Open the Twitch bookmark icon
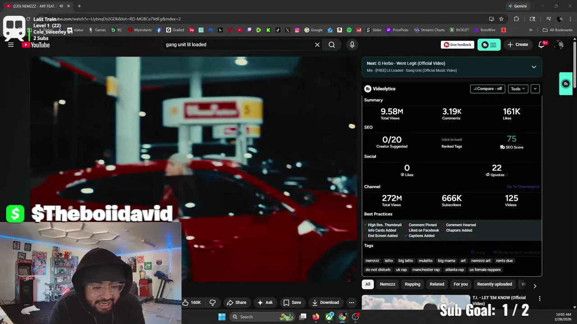This screenshot has width=577, height=324. click(249, 30)
